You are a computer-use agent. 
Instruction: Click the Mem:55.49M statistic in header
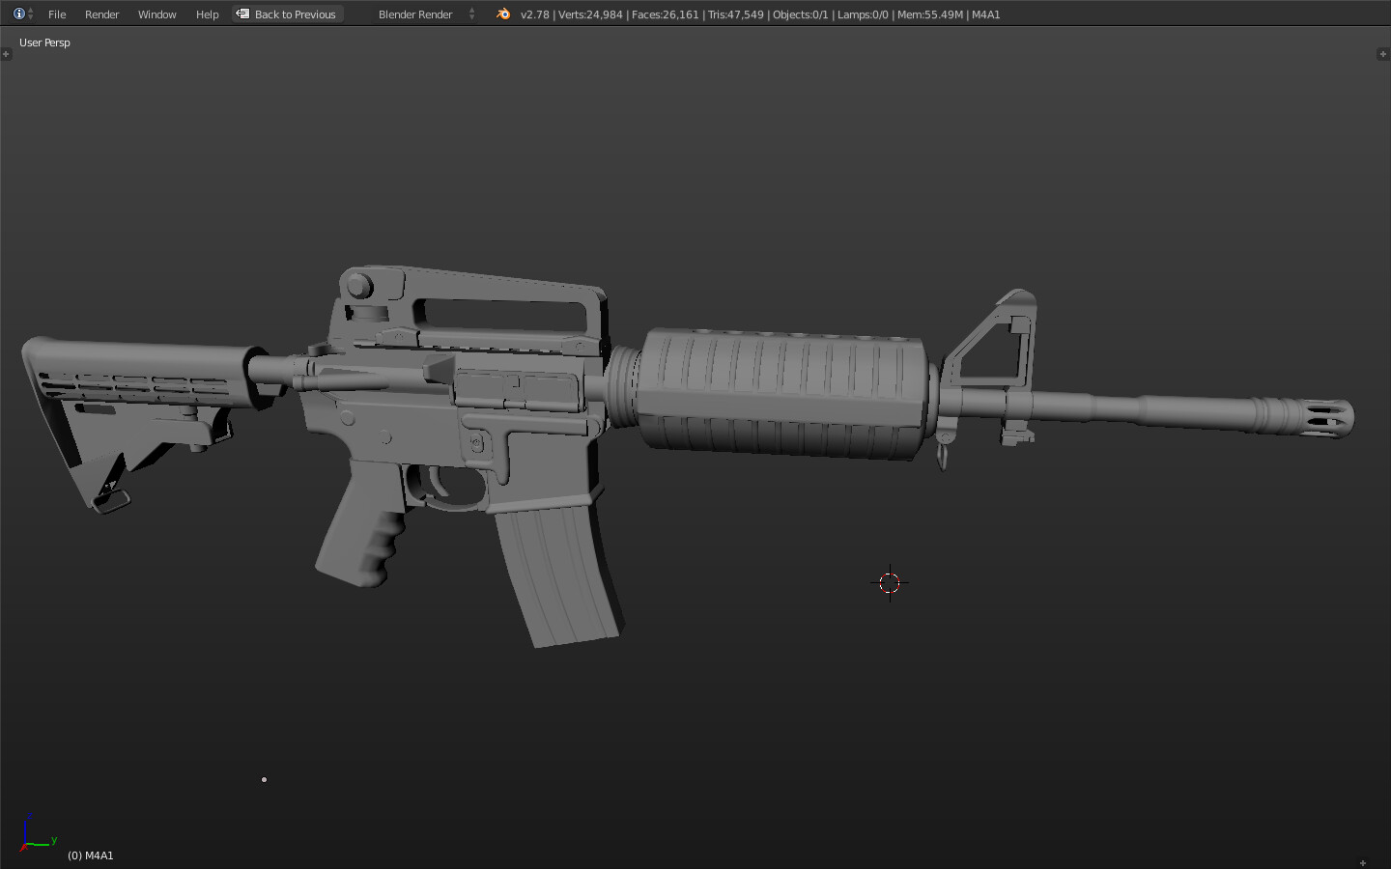point(929,14)
